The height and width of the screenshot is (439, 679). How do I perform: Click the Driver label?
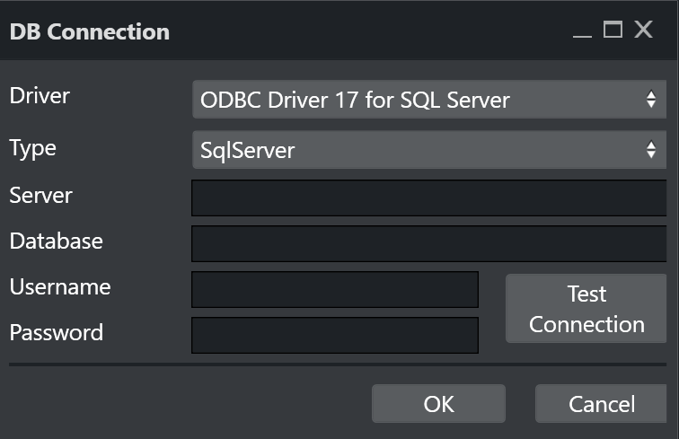point(40,95)
